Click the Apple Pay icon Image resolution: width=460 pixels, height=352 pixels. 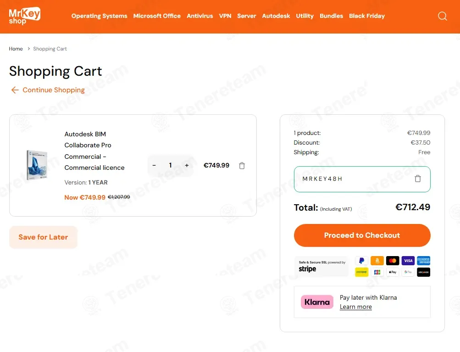(x=393, y=272)
